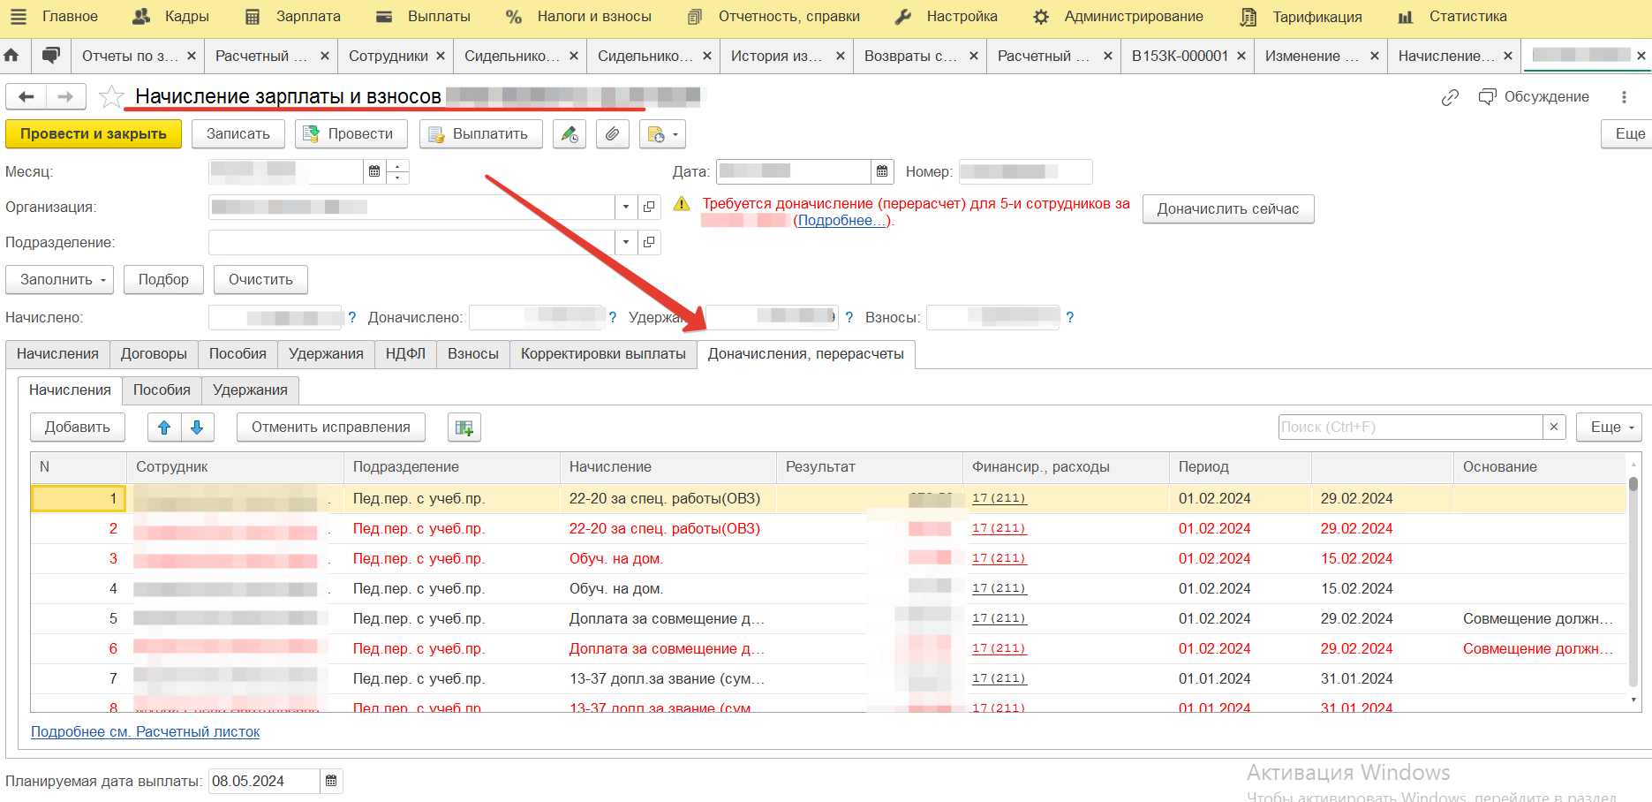Click the Доначислить сейчас button
The width and height of the screenshot is (1652, 802).
1227,209
